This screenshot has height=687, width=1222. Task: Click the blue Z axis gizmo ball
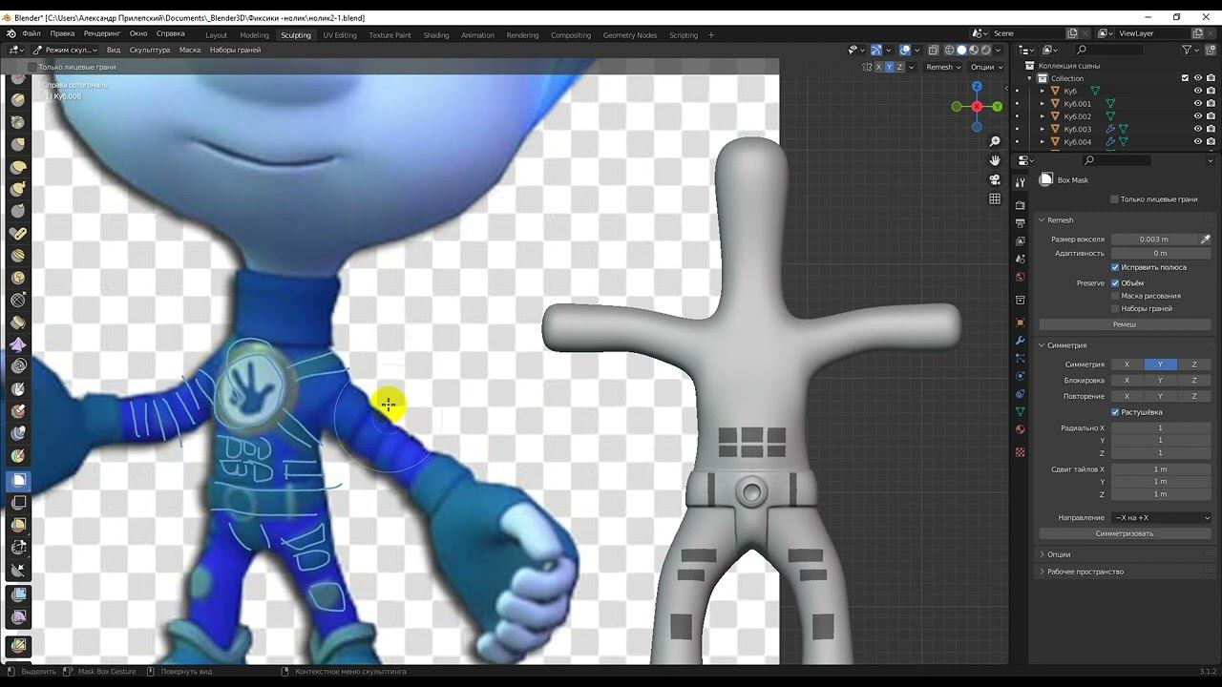[977, 87]
